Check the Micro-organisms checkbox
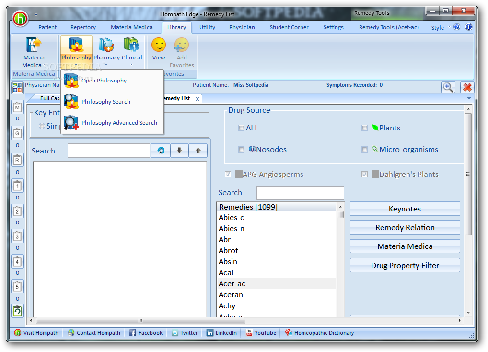488x352 pixels. coord(364,150)
